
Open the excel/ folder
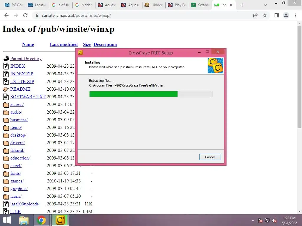click(16, 166)
